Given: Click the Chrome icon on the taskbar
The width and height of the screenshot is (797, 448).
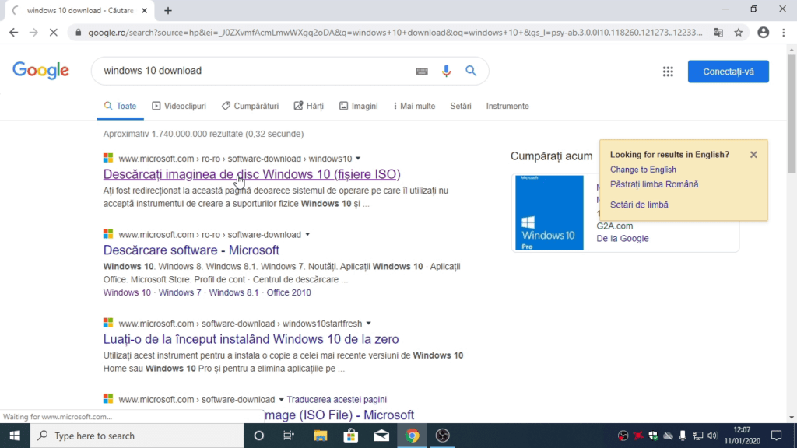Looking at the screenshot, I should (413, 436).
